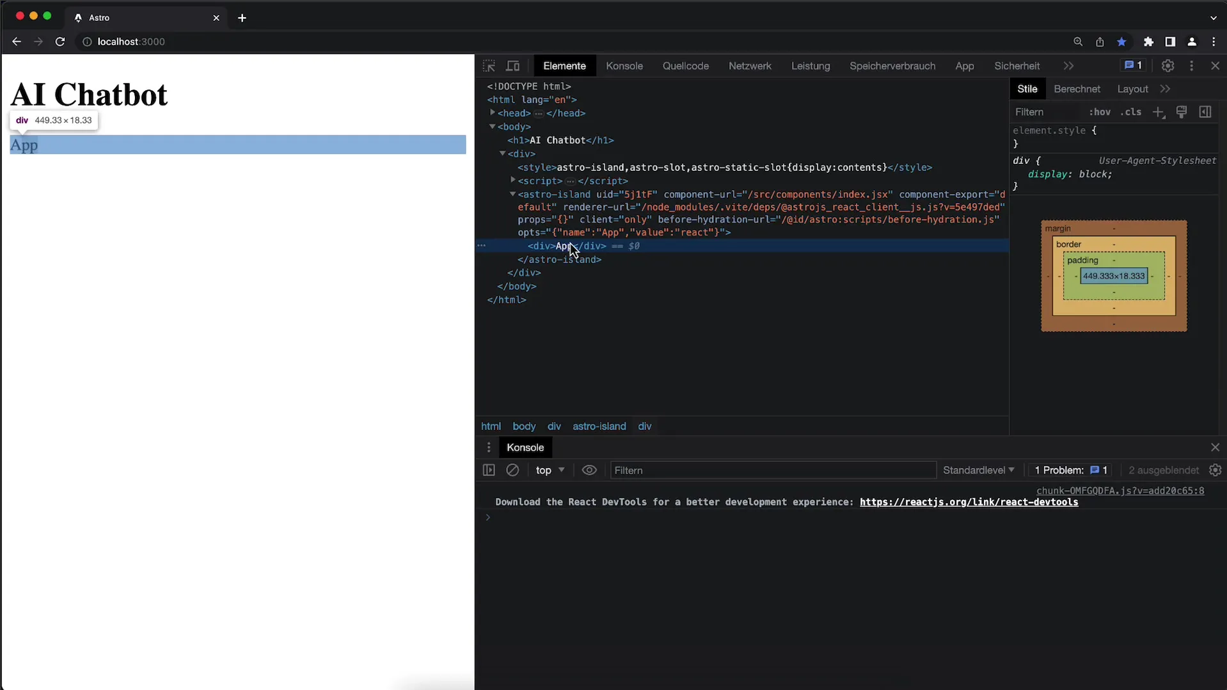Expand the script element node
1227x690 pixels.
pyautogui.click(x=513, y=181)
